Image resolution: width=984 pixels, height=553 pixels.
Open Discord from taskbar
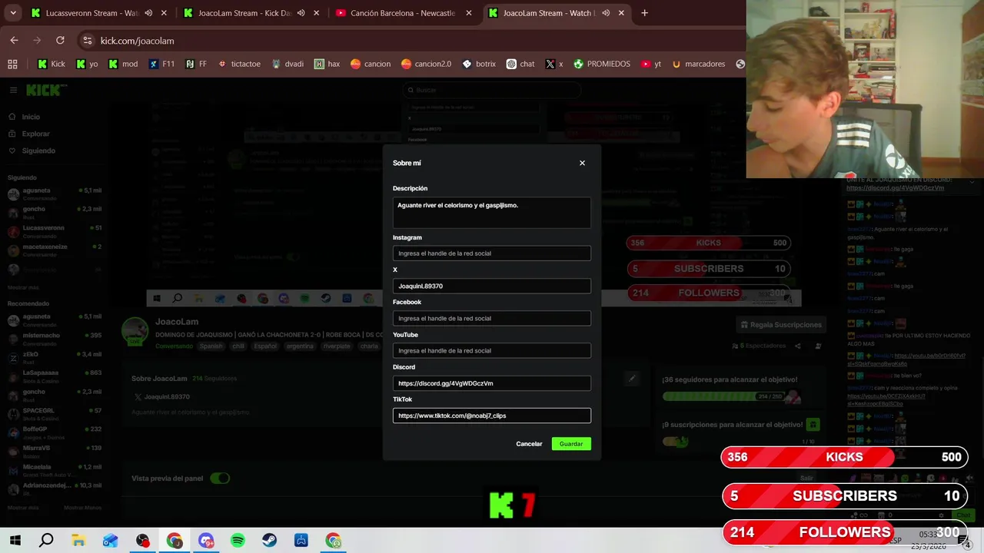pyautogui.click(x=206, y=541)
